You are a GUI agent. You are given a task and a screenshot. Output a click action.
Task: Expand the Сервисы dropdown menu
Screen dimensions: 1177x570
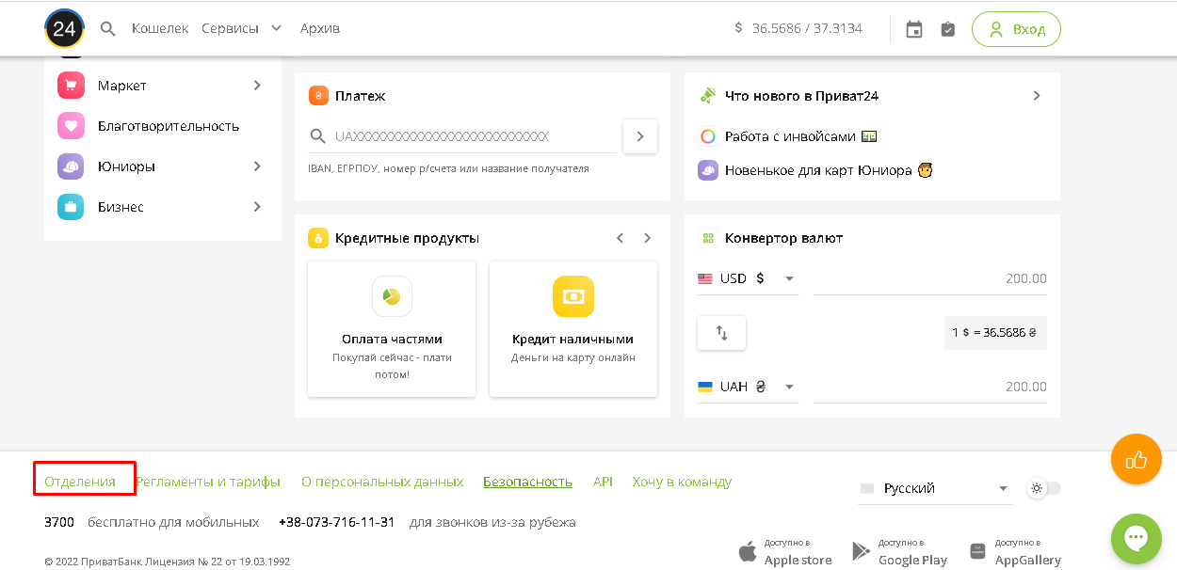(x=241, y=28)
